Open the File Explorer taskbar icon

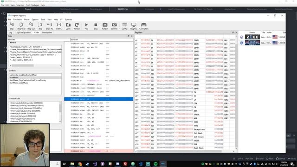pyautogui.click(x=72, y=164)
